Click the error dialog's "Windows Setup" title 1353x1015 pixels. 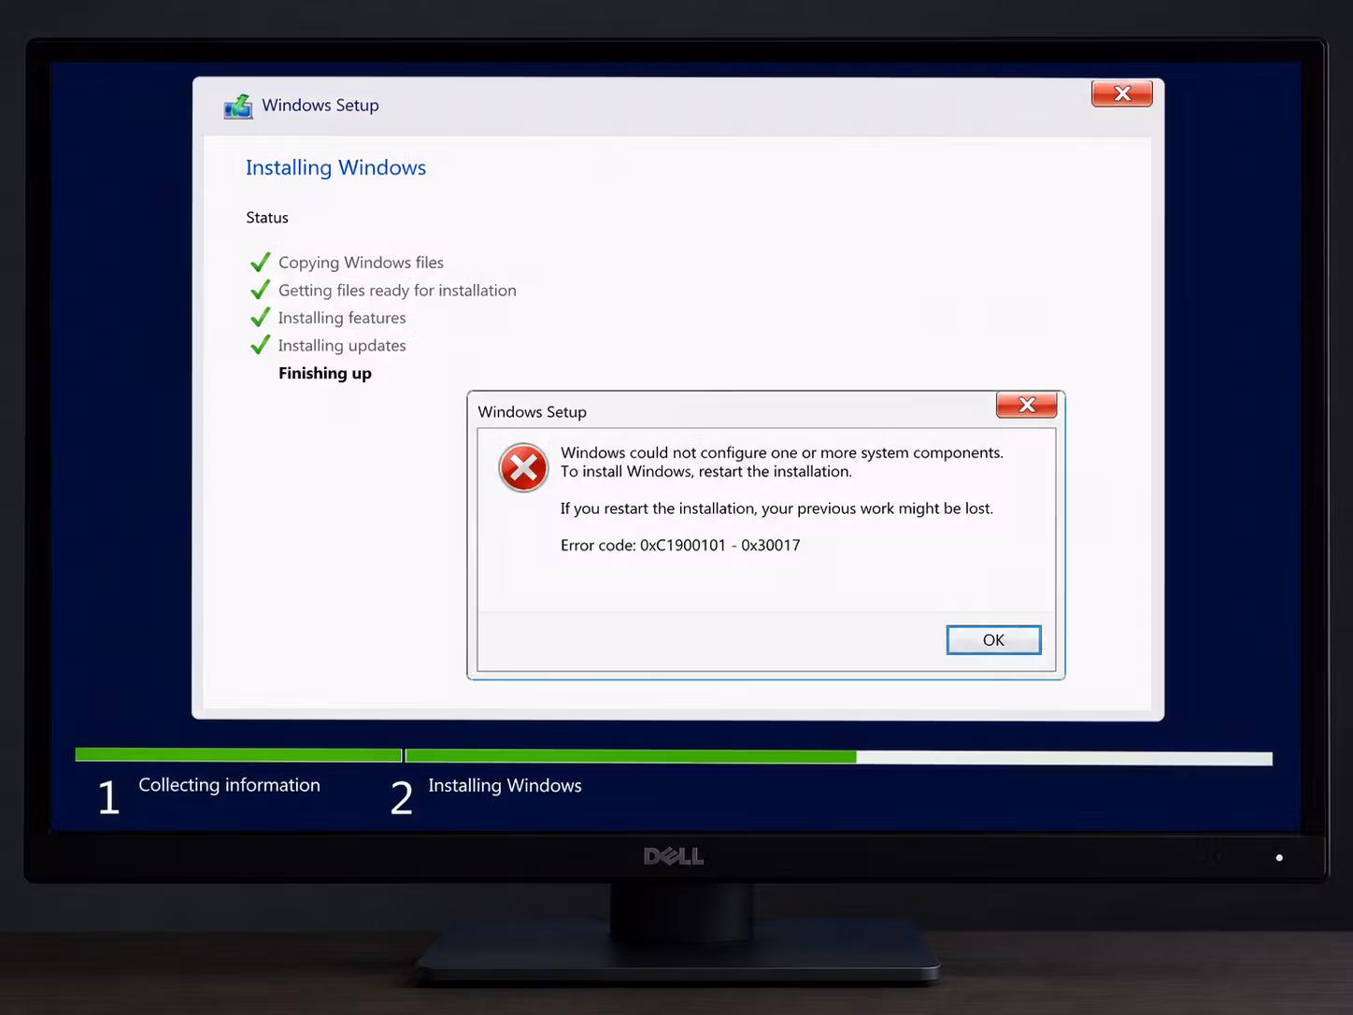[533, 412]
